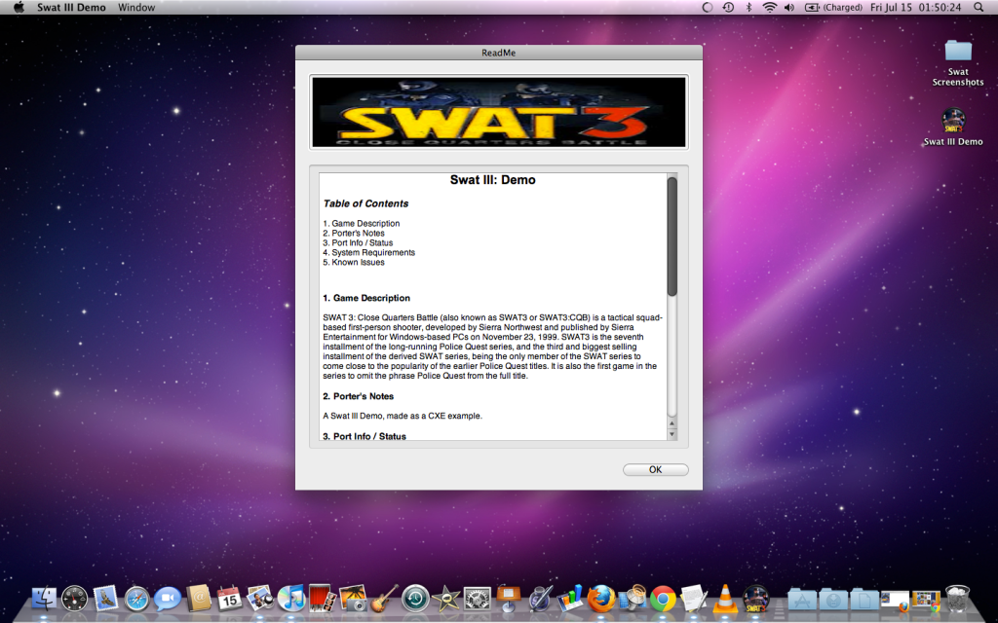This screenshot has width=998, height=623.
Task: Click the battery Charged indicator
Action: [x=833, y=8]
